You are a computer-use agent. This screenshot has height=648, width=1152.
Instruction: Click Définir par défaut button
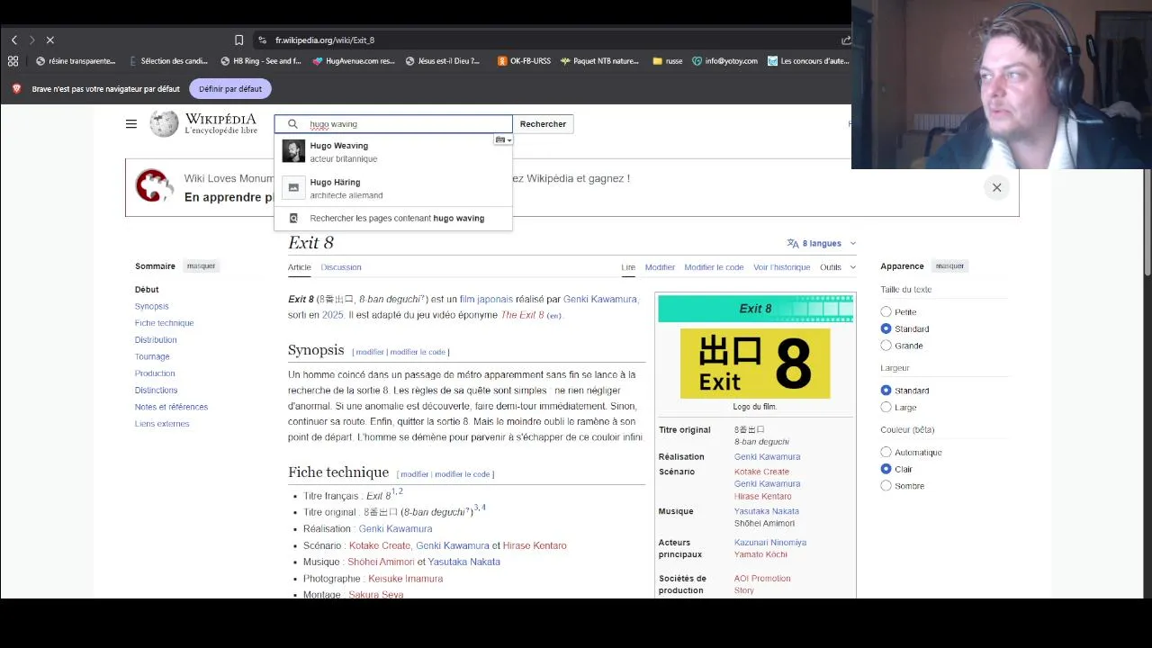pos(230,89)
